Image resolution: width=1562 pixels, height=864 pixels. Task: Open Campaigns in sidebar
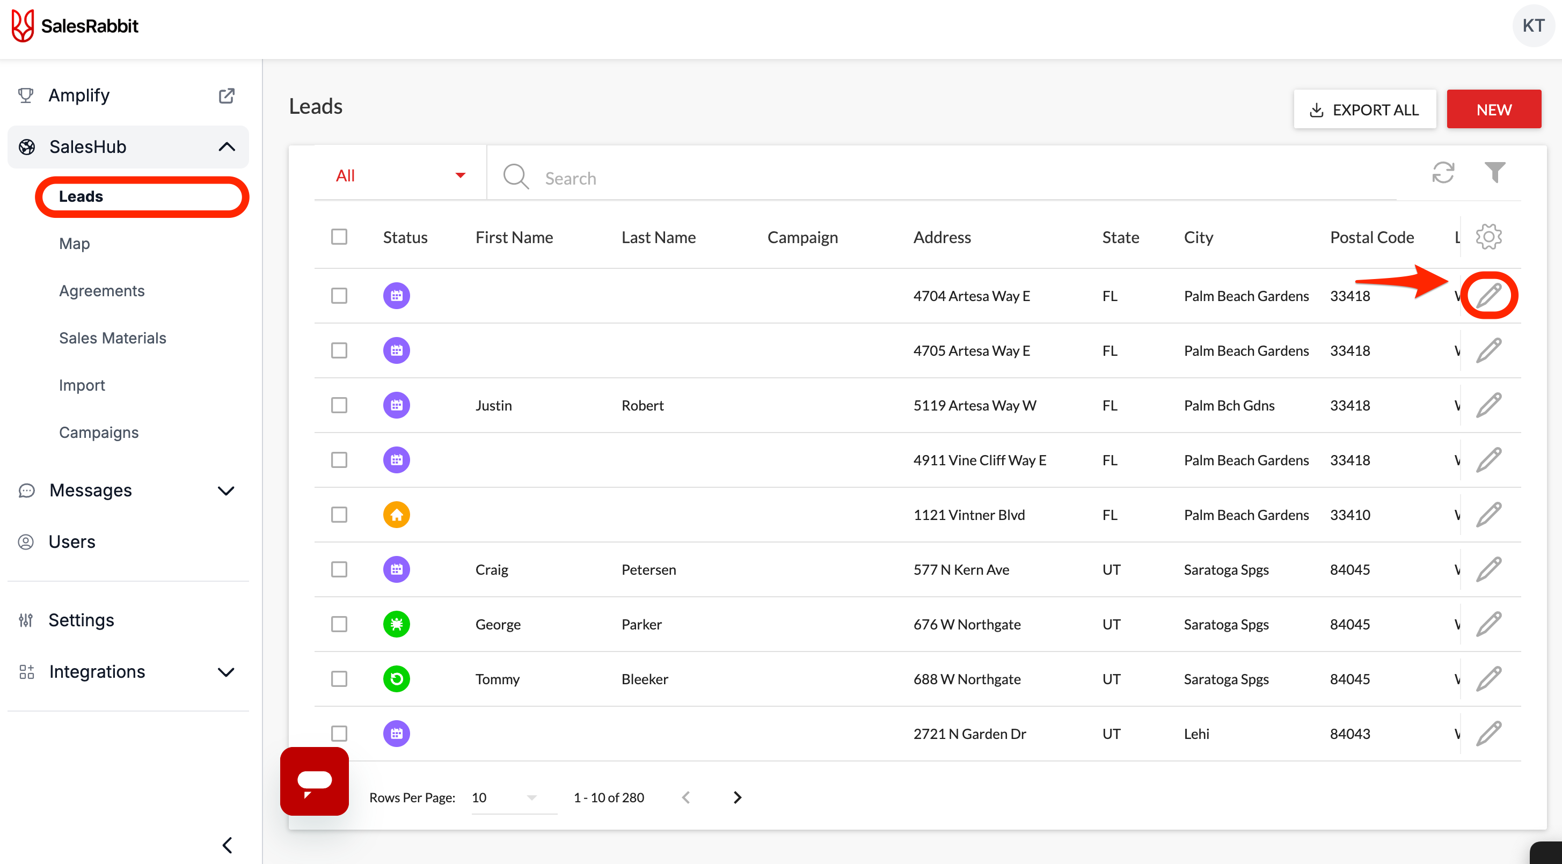point(99,433)
